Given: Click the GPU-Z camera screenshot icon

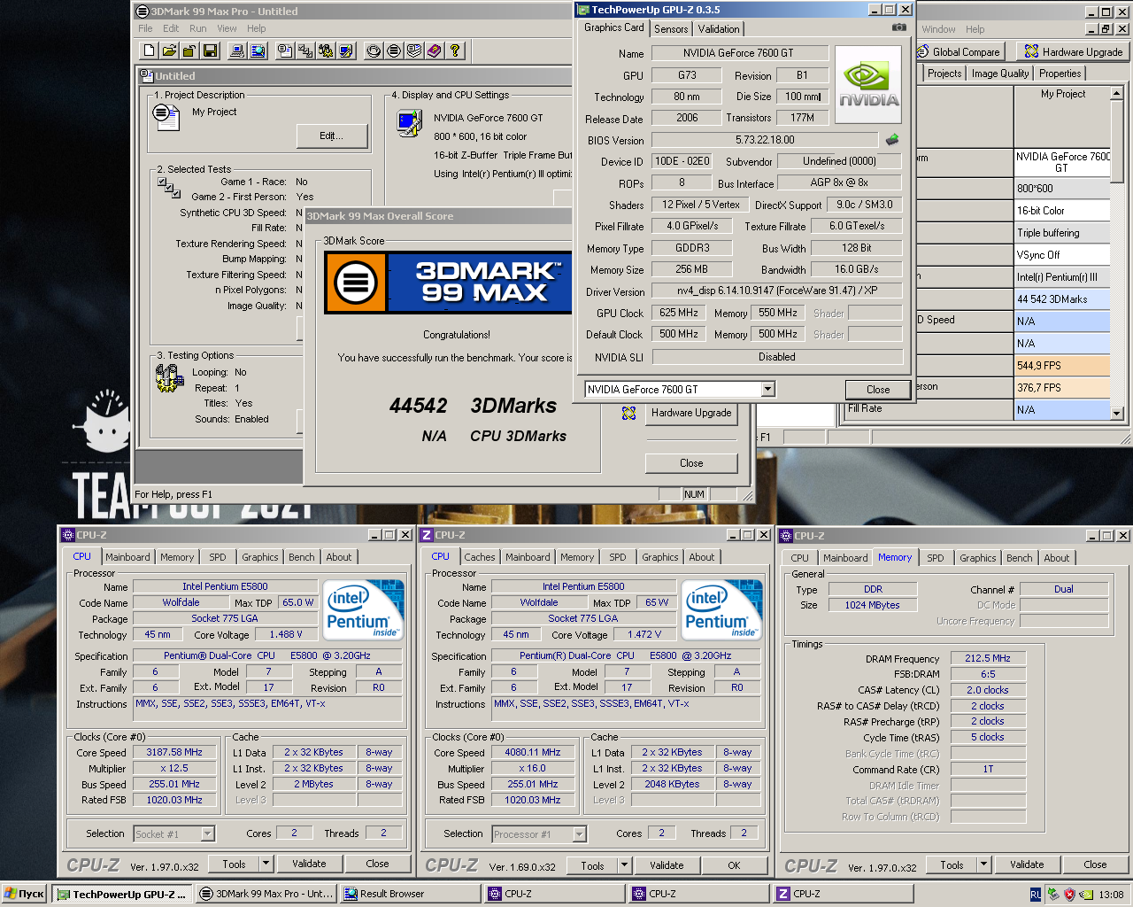Looking at the screenshot, I should coord(899,27).
